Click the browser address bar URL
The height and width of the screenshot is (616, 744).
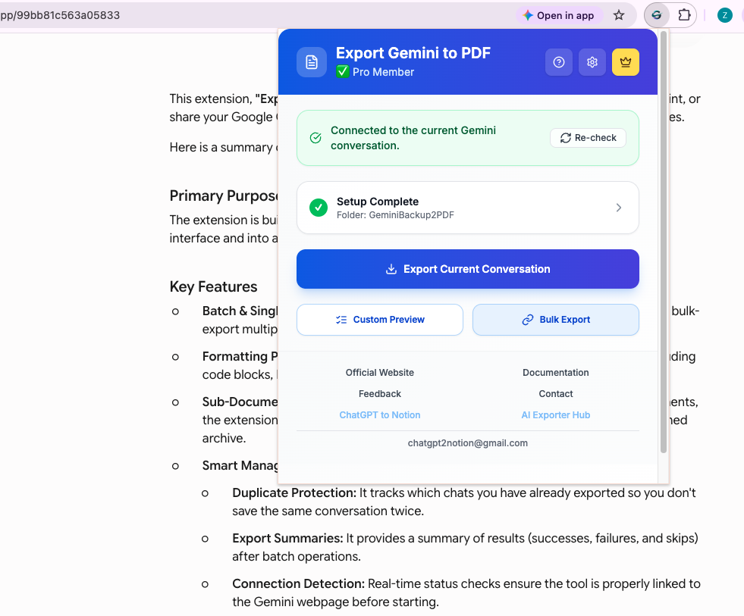click(x=60, y=15)
